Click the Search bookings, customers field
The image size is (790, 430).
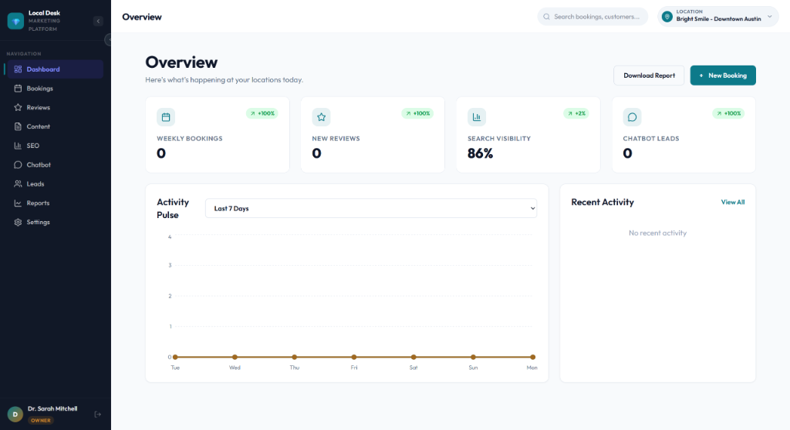pyautogui.click(x=592, y=17)
